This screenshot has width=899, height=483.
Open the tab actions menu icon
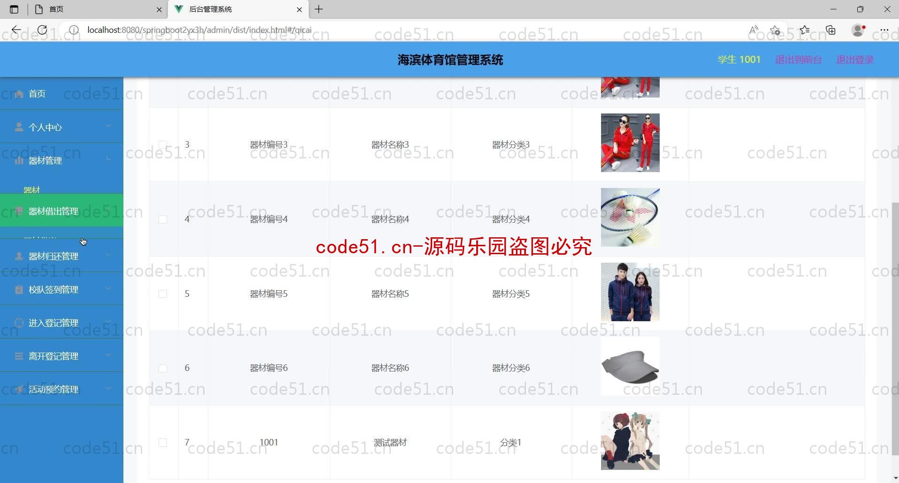pos(14,9)
